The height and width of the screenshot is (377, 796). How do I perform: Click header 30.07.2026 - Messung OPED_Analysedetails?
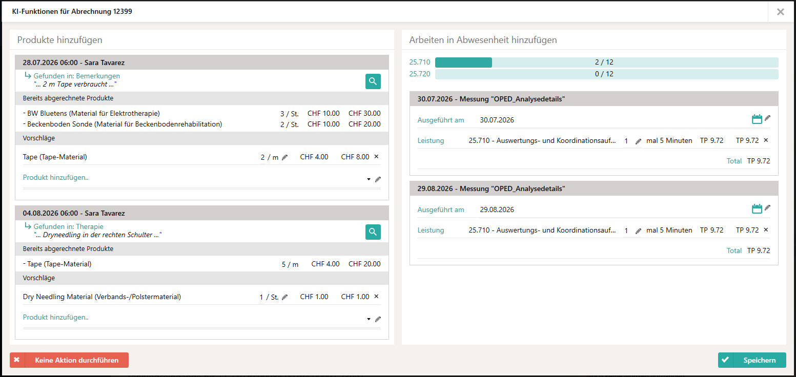pyautogui.click(x=594, y=99)
